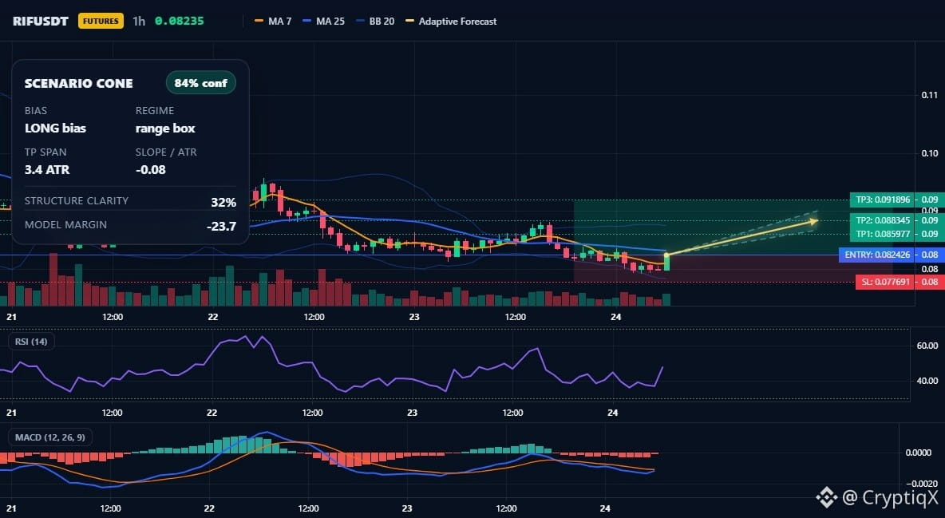Select the 1h timeframe label
This screenshot has width=945, height=518.
(x=139, y=21)
